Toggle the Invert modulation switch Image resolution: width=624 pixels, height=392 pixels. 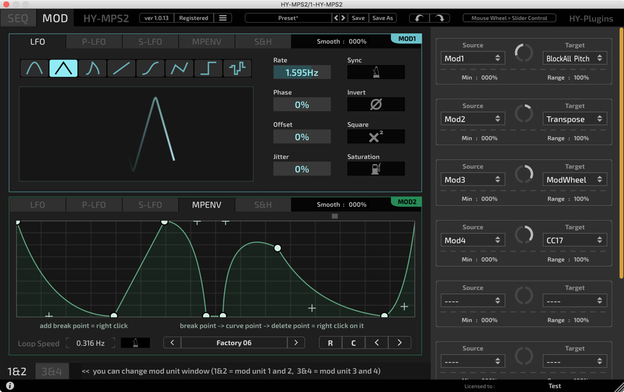coord(376,104)
